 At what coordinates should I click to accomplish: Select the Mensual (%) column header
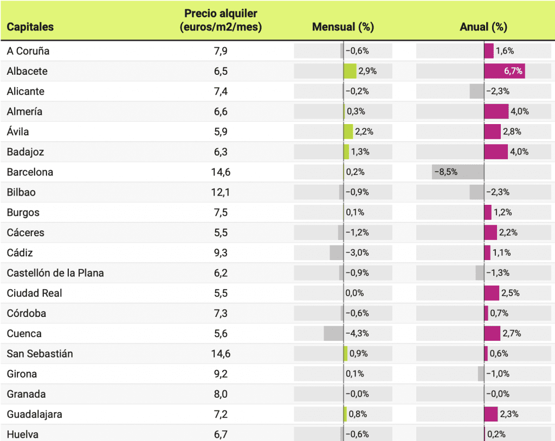click(343, 27)
